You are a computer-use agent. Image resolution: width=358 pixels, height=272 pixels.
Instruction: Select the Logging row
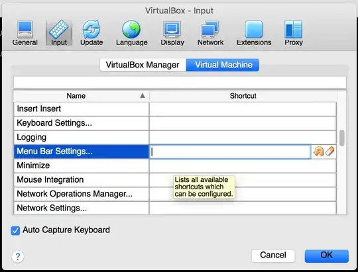point(82,137)
